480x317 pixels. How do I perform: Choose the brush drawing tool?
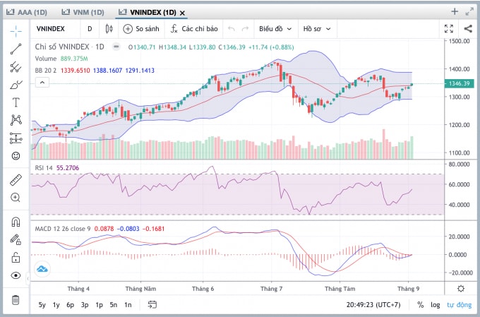(16, 85)
